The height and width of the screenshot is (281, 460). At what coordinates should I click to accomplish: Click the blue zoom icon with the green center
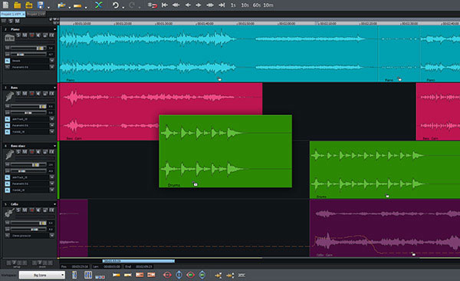202,275
